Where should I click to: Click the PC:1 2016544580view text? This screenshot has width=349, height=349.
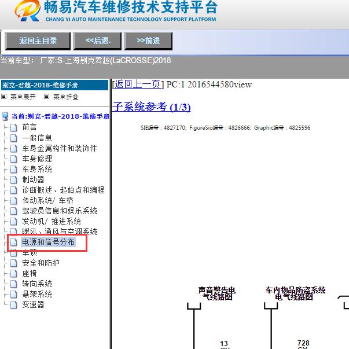(209, 85)
